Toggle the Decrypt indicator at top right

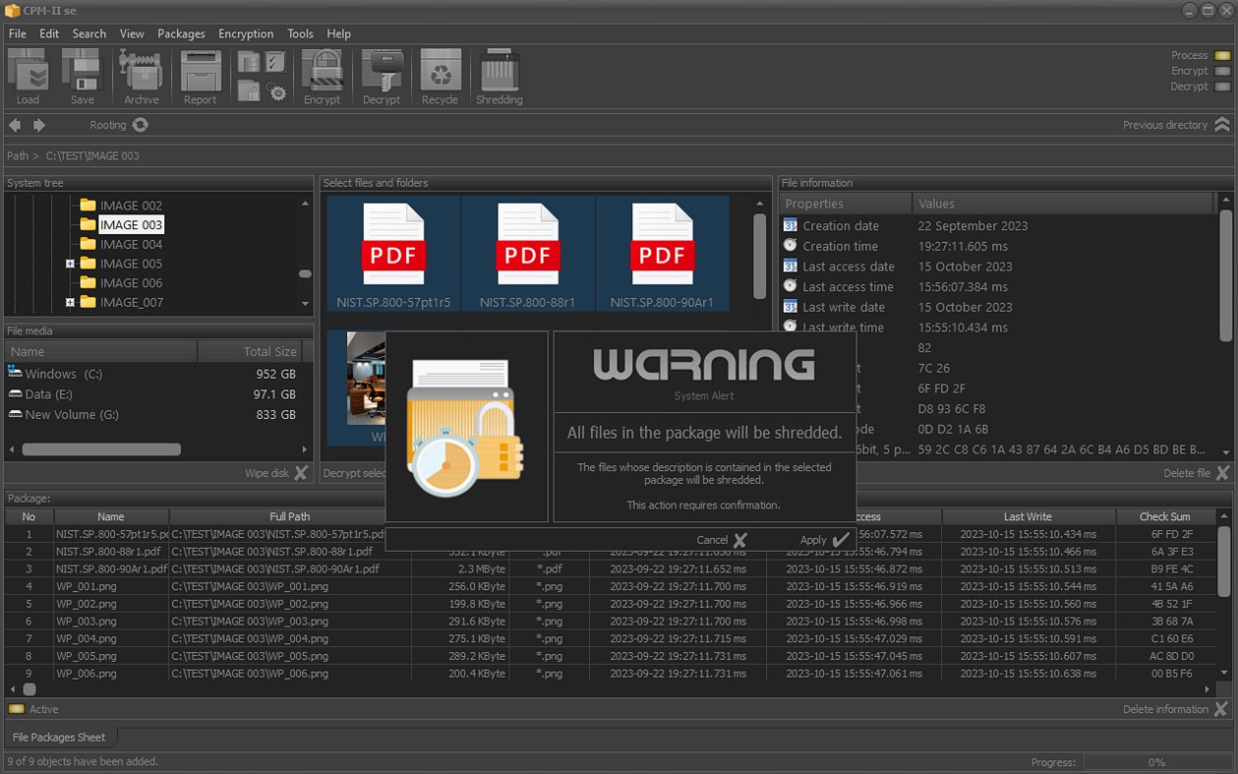coord(1222,87)
